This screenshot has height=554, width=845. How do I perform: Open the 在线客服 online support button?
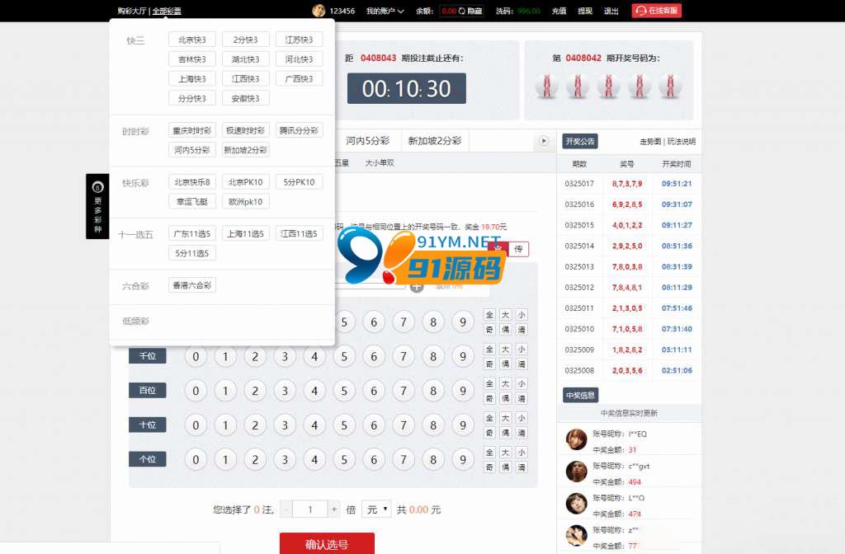[x=656, y=11]
